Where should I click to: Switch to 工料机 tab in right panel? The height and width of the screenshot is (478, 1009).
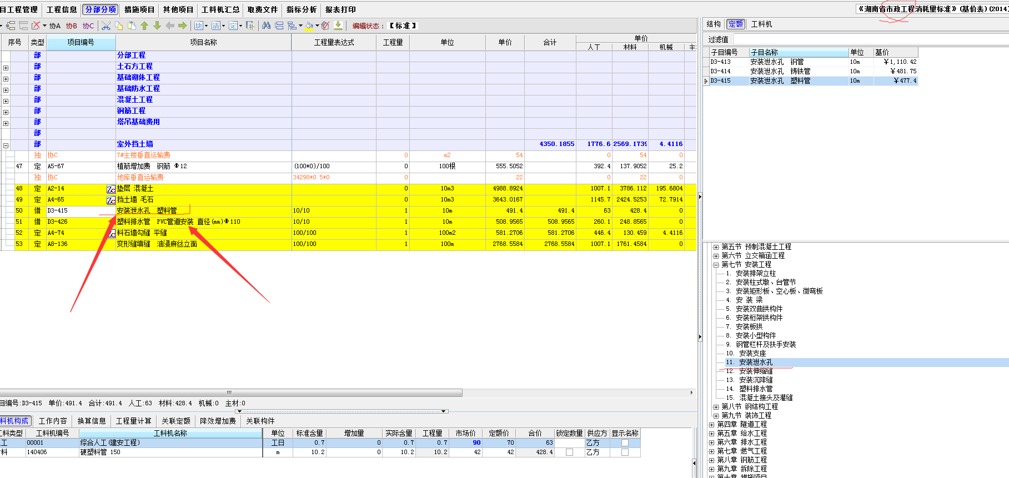coord(761,24)
